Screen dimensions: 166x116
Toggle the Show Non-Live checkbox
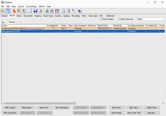point(120,19)
